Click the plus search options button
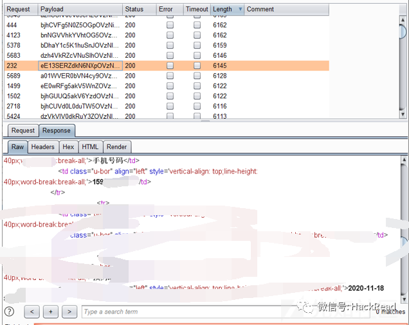This screenshot has width=409, height=325. click(51, 312)
